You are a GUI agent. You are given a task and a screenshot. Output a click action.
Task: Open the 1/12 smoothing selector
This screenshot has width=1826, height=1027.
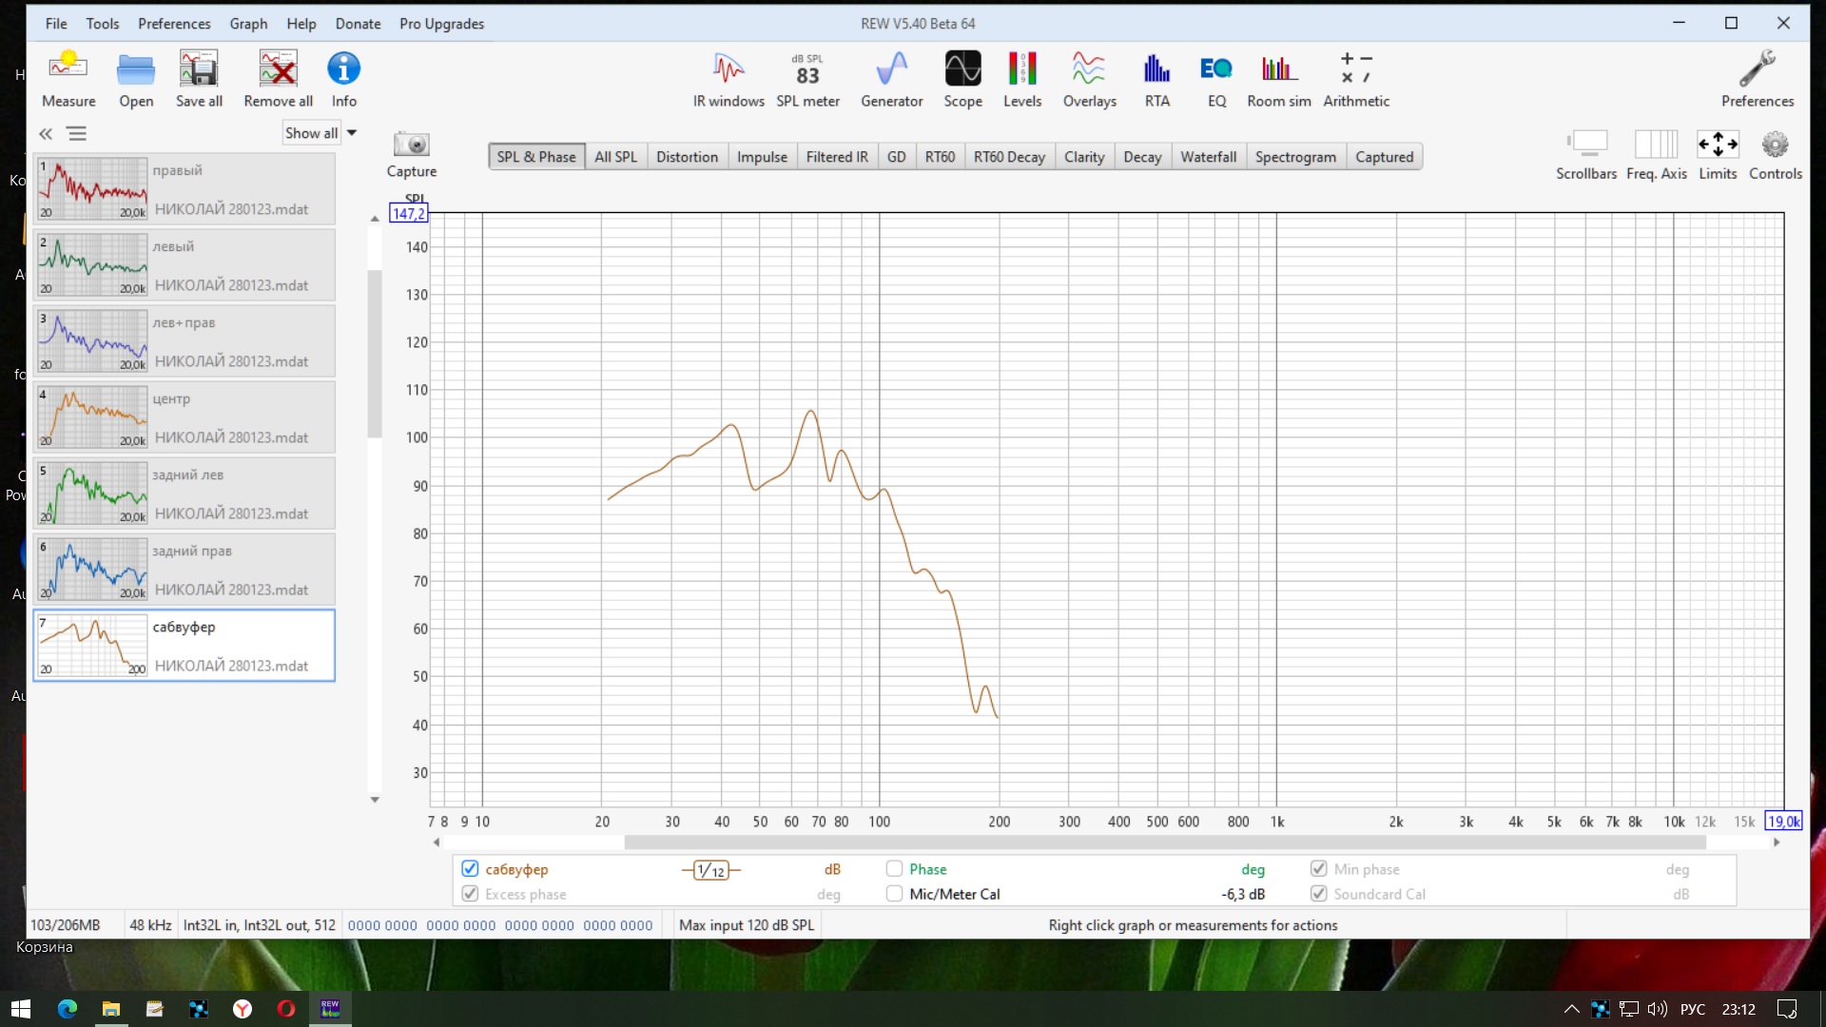(x=710, y=870)
